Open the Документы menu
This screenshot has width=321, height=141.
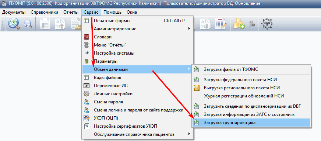pos(14,12)
